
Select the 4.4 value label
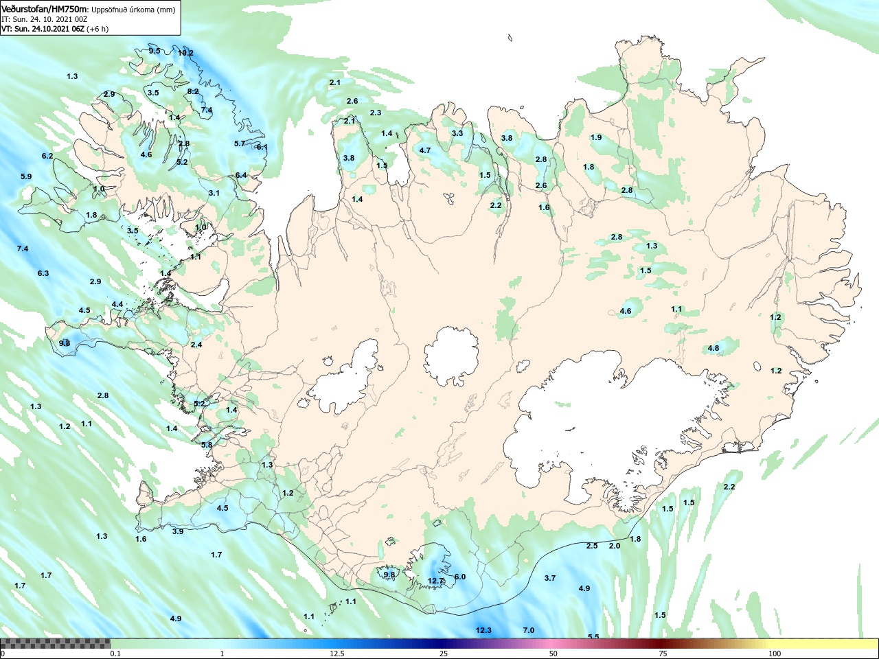pos(117,304)
